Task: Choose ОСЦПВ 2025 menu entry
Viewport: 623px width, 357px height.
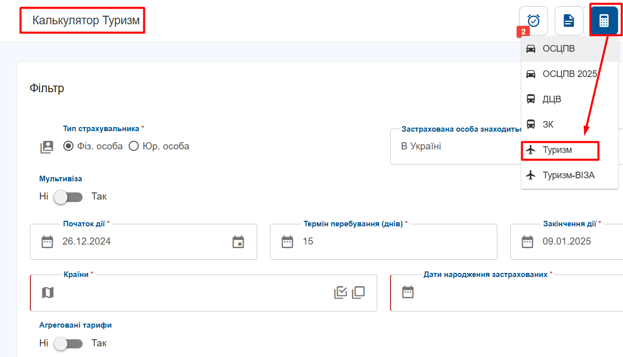Action: click(569, 74)
